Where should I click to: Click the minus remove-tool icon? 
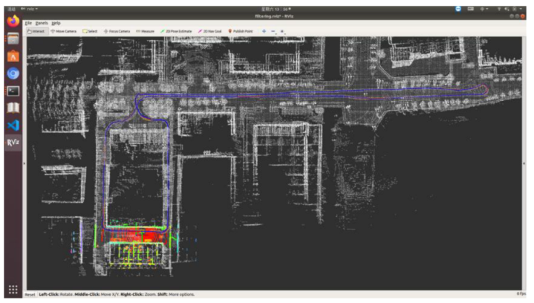[273, 32]
